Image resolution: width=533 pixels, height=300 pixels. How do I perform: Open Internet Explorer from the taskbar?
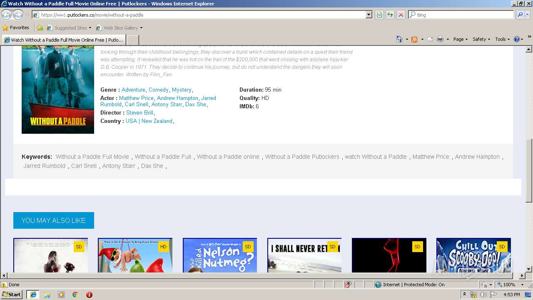click(33, 295)
